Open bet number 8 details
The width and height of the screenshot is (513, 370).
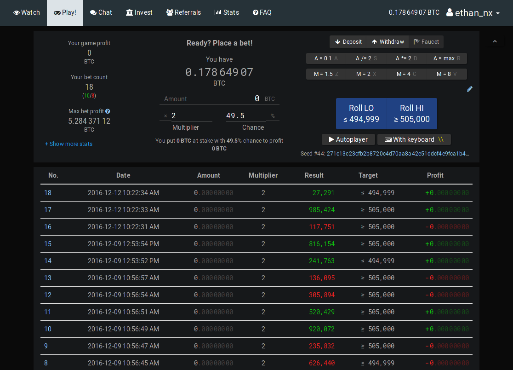tap(46, 363)
